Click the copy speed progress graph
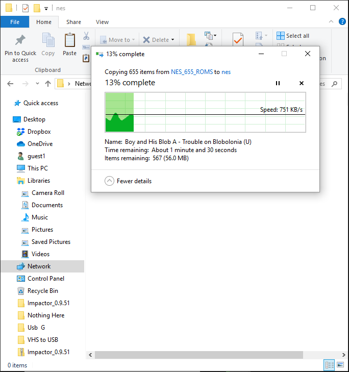 (205, 112)
